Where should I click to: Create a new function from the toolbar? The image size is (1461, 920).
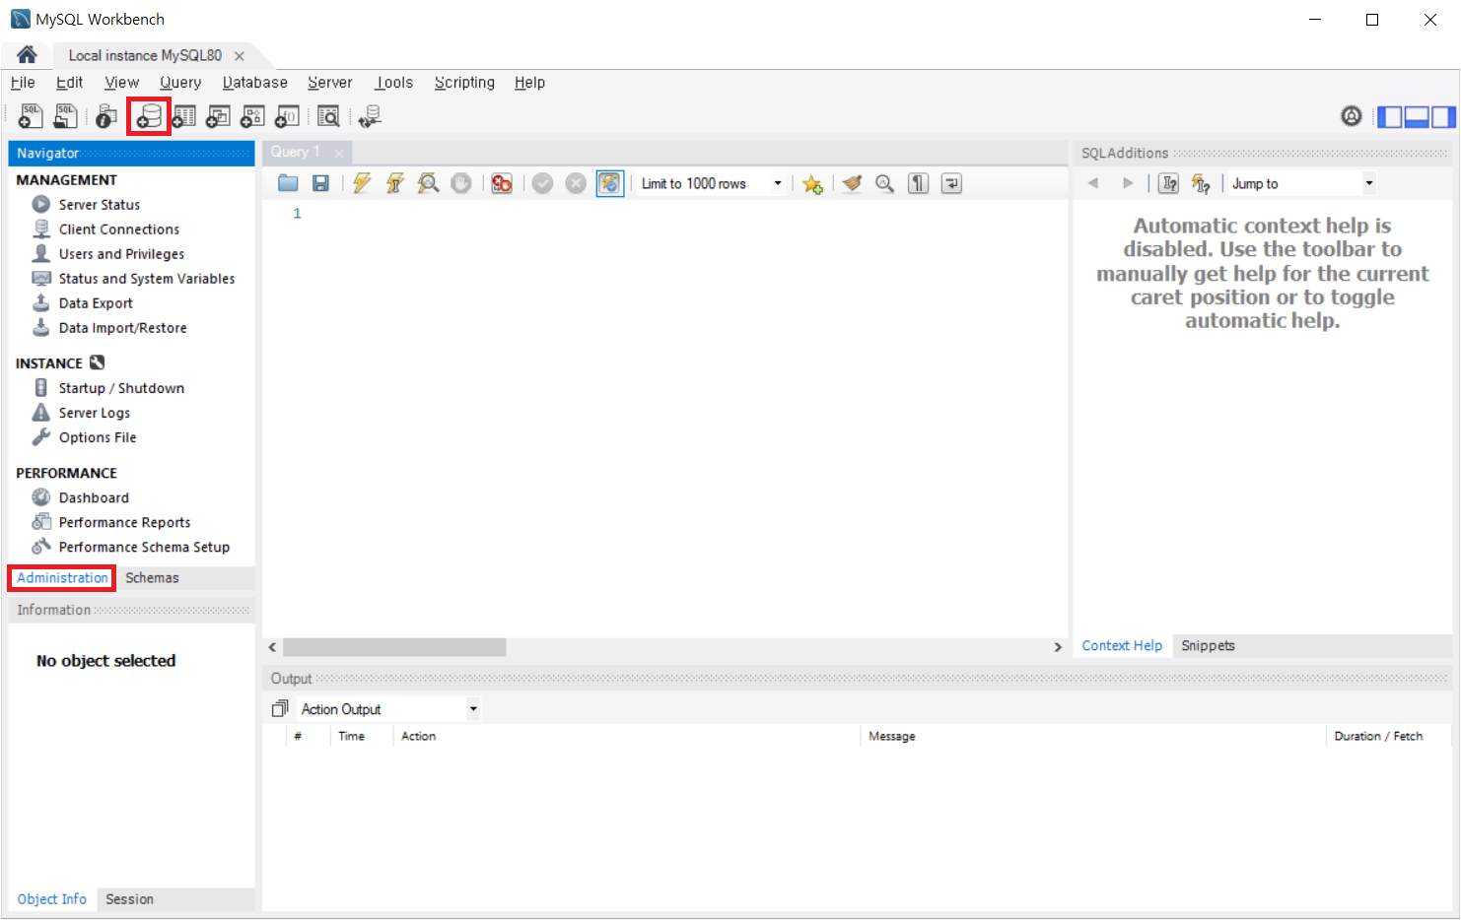pyautogui.click(x=287, y=116)
